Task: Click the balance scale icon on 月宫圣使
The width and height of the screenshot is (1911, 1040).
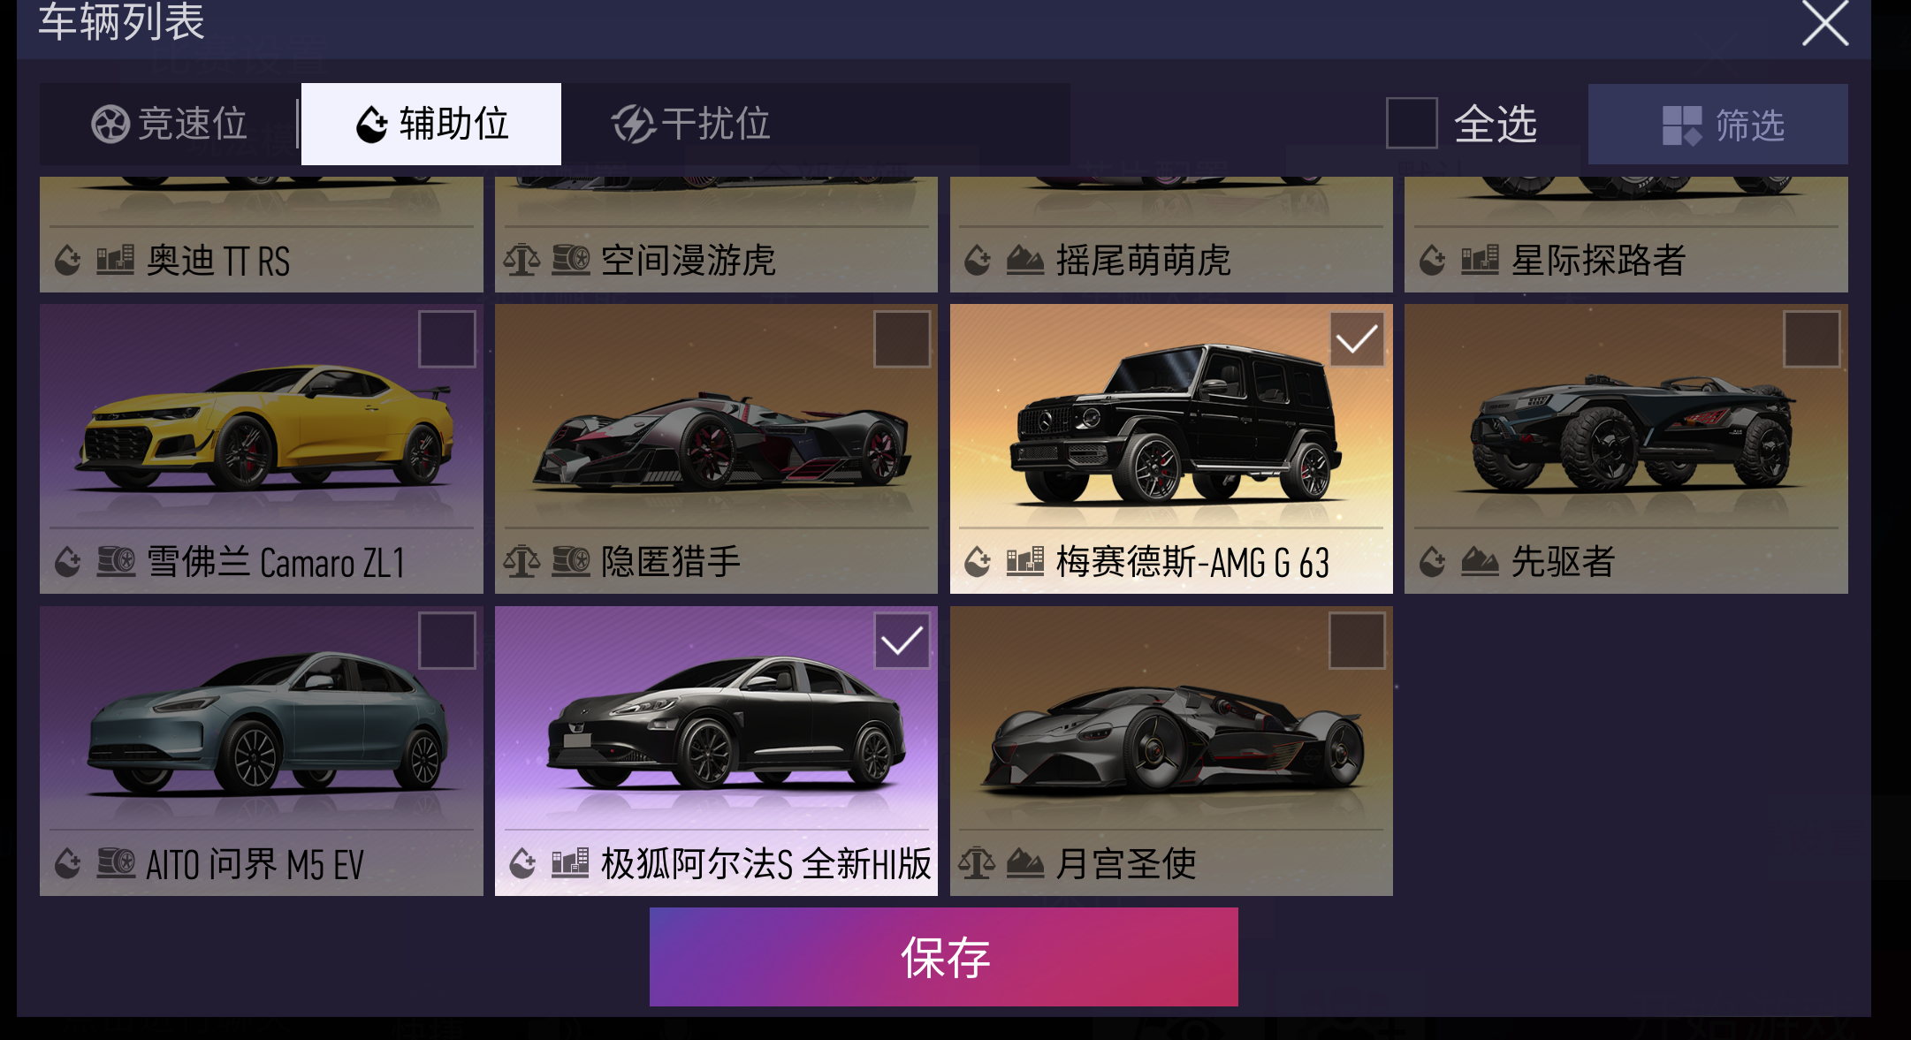Action: 977,863
